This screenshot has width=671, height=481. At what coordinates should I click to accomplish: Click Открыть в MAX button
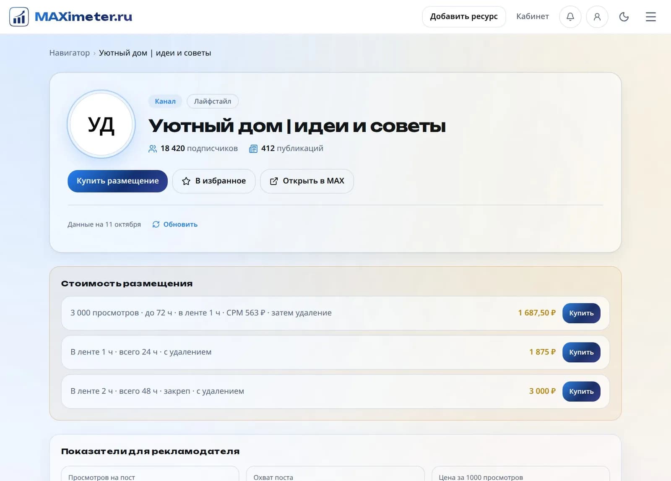pyautogui.click(x=307, y=181)
